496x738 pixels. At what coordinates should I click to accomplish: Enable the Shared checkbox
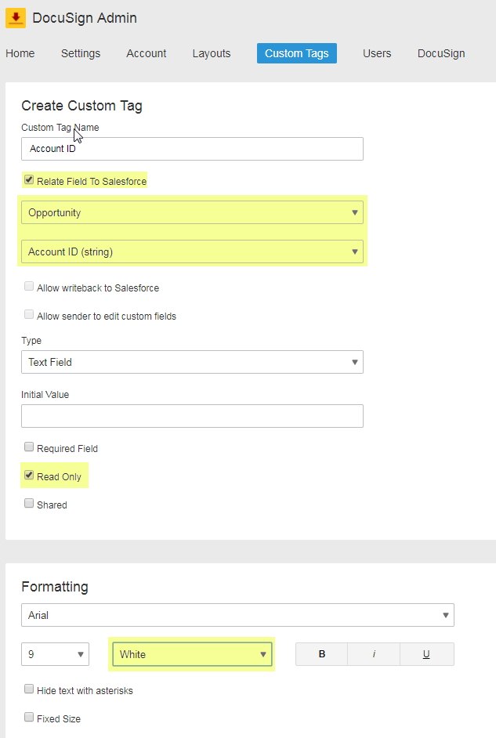[x=29, y=503]
